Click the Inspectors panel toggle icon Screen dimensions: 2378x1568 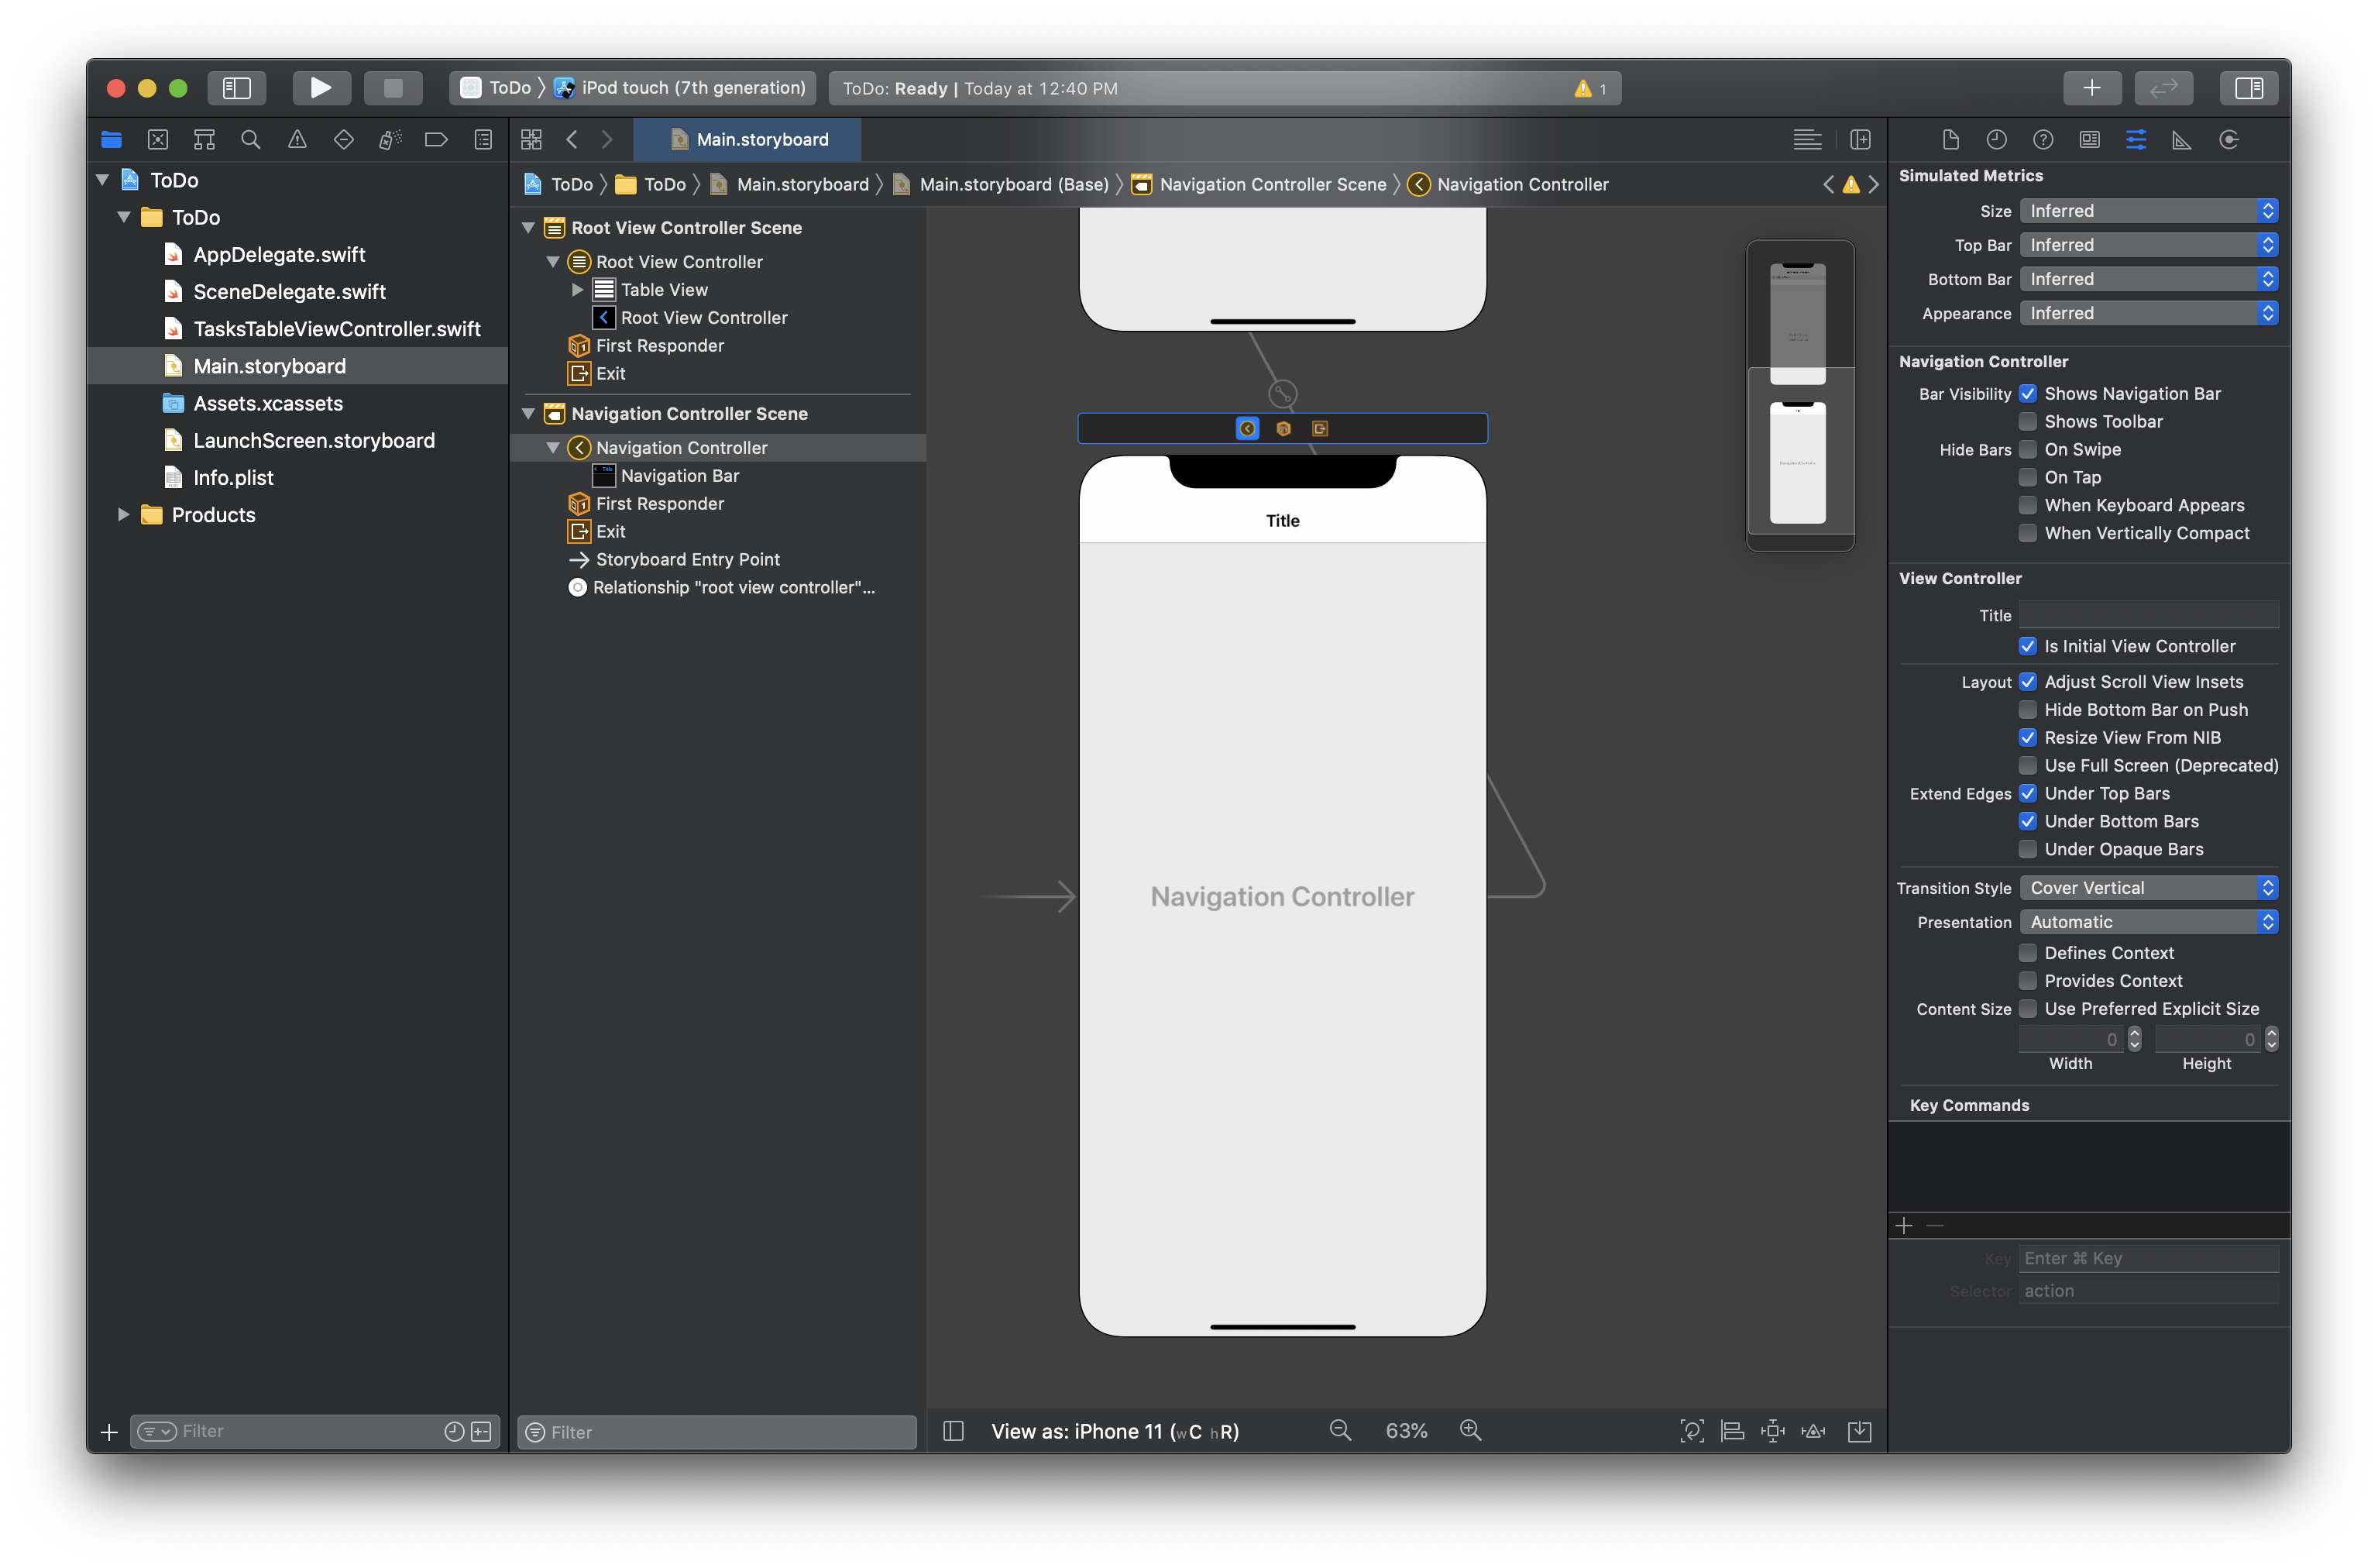tap(2249, 88)
